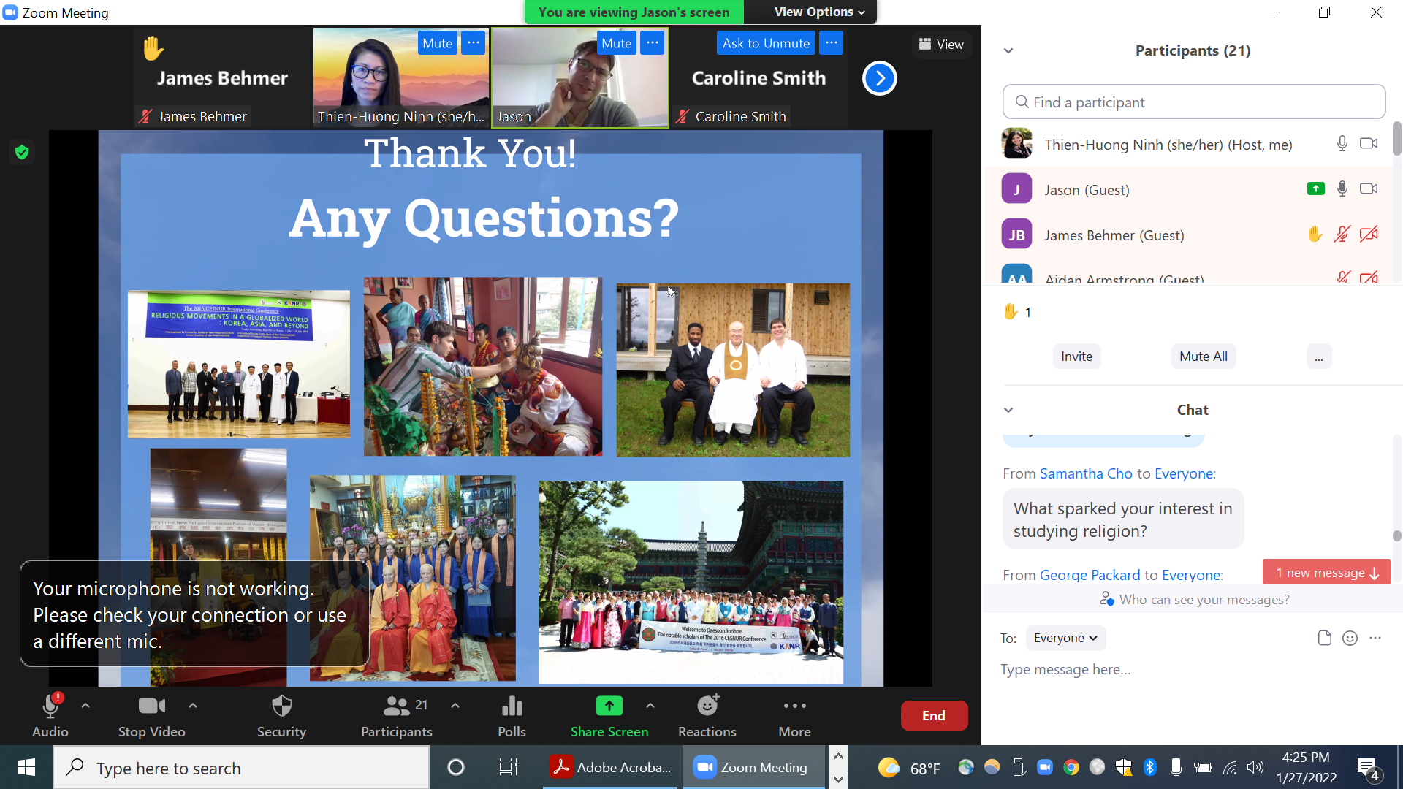
Task: Click the green encryption shield icon
Action: click(x=22, y=152)
